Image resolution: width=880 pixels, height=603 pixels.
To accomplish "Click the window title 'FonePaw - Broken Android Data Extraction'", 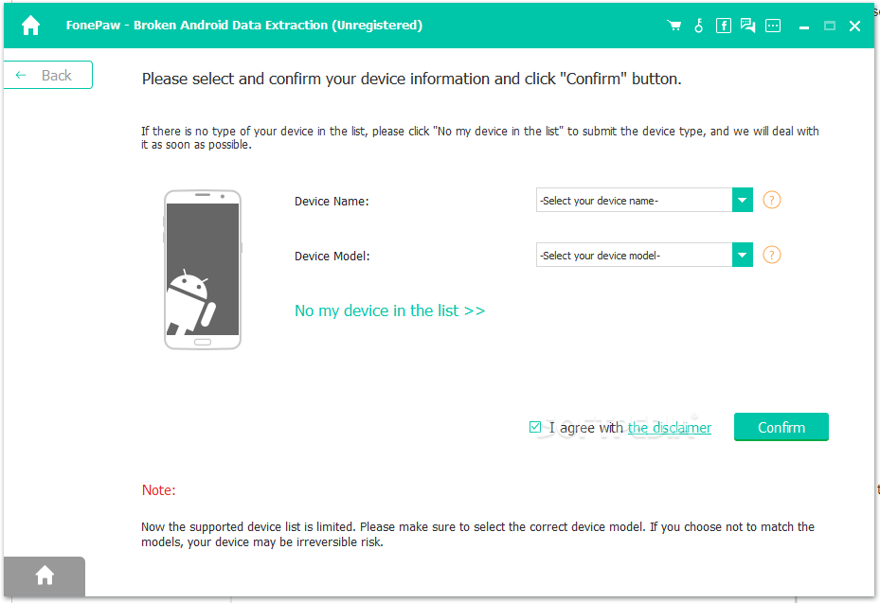I will [244, 26].
